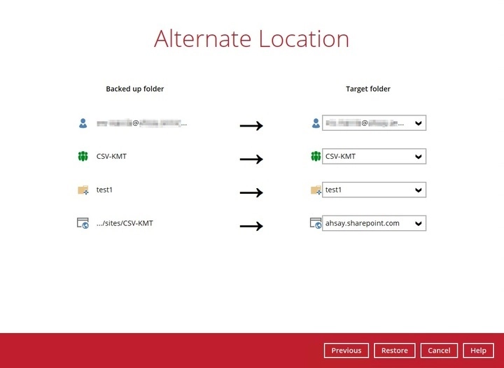The image size is (504, 368).
Task: Click the user icon beside backed up email
Action: [83, 123]
